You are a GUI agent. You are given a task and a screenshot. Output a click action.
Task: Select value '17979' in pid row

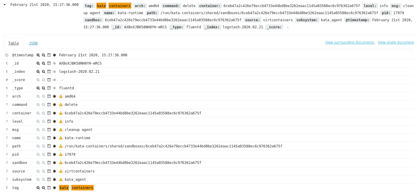point(70,154)
